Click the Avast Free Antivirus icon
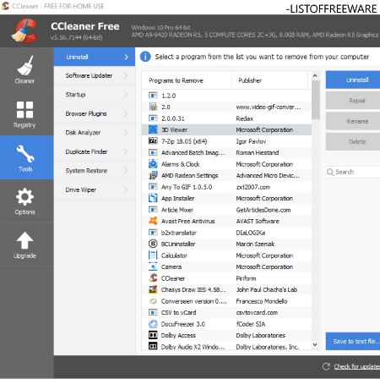Image resolution: width=380 pixels, height=379 pixels. pyautogui.click(x=153, y=221)
